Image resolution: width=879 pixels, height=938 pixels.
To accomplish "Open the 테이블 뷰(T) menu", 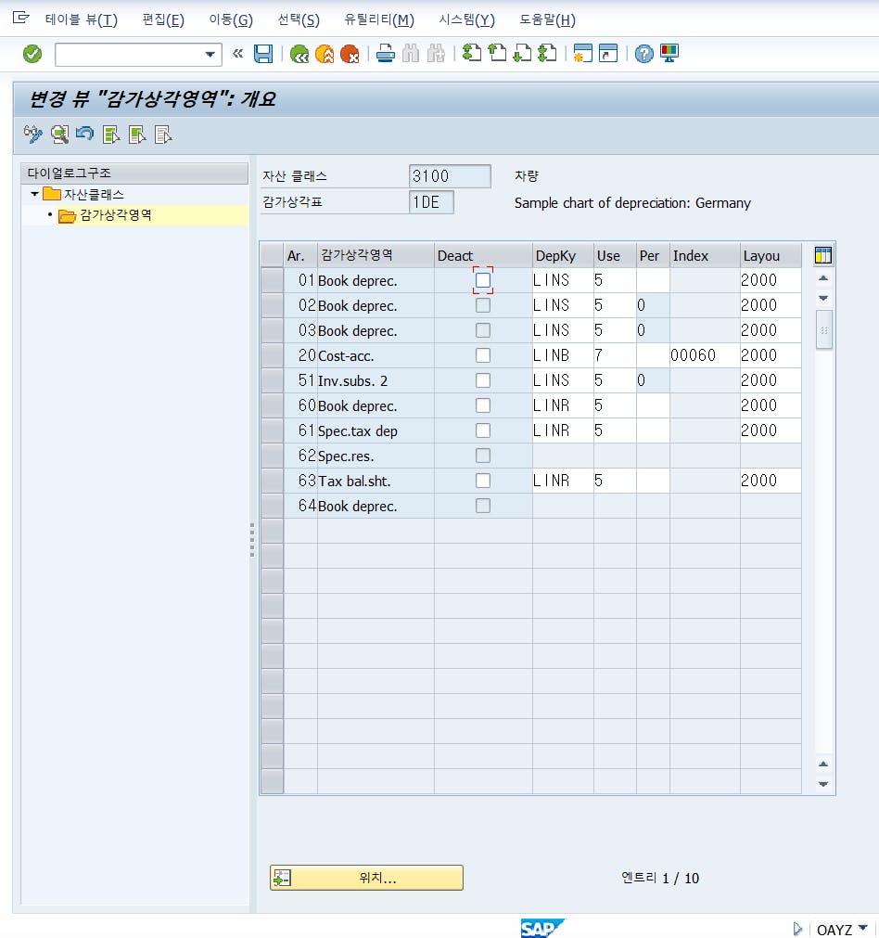I will [82, 19].
